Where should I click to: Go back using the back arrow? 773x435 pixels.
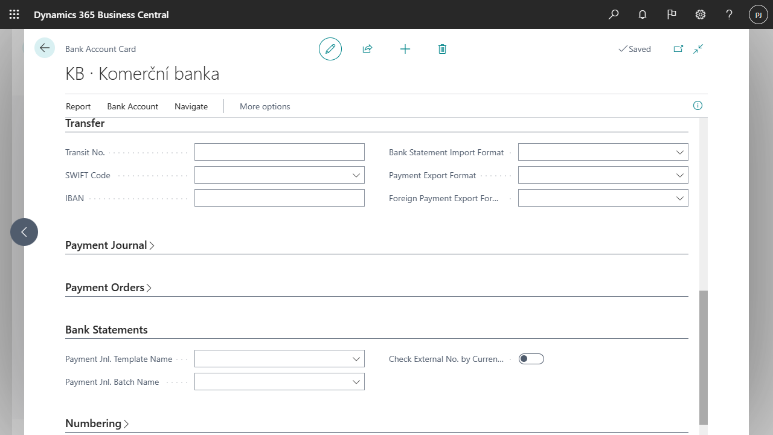(44, 47)
